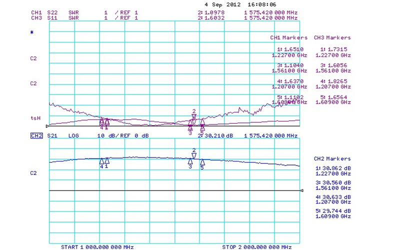
Task: Open the CH3 Markers list header
Action: tap(332, 38)
